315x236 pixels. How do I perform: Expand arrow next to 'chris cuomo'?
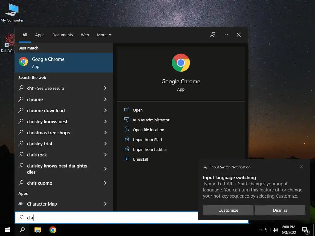pyautogui.click(x=105, y=183)
